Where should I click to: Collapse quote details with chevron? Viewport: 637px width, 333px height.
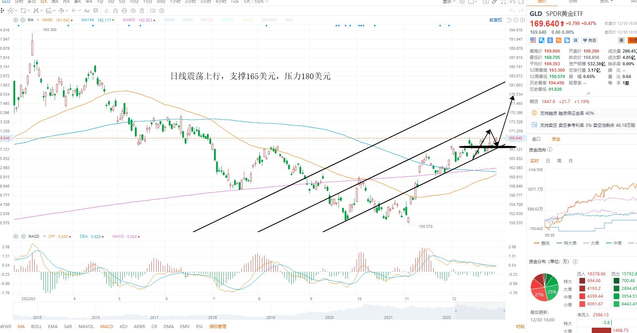[x=588, y=93]
